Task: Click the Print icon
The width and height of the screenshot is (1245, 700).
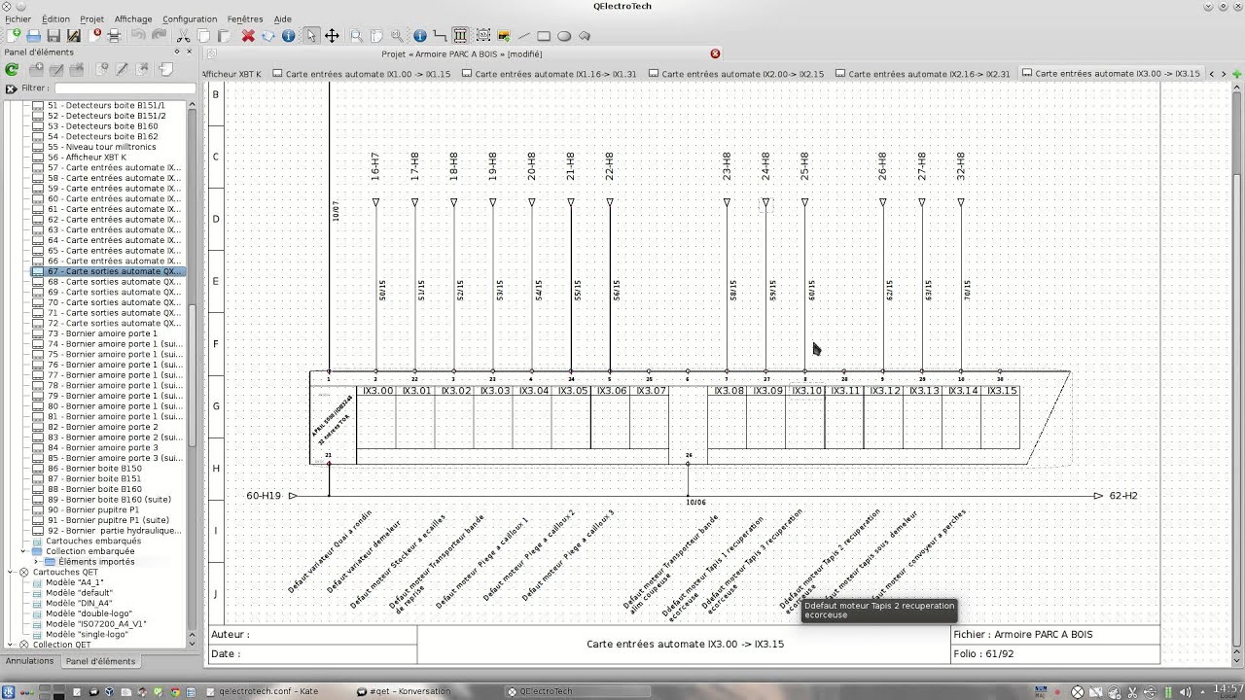Action: tap(117, 35)
